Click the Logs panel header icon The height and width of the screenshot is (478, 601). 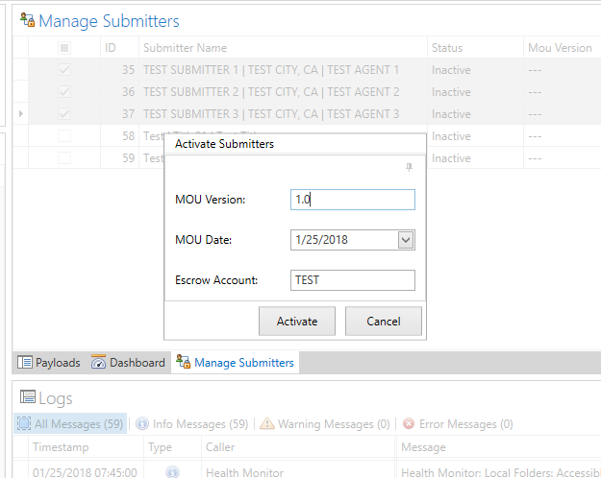28,397
